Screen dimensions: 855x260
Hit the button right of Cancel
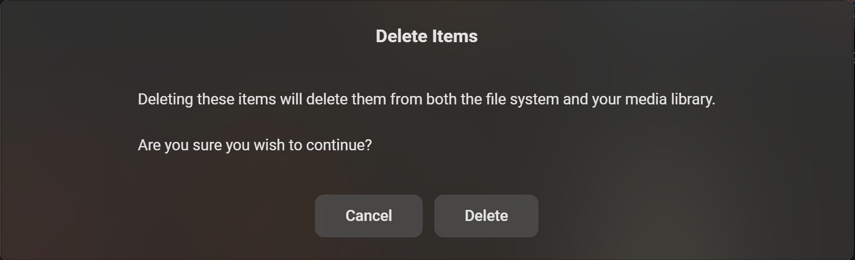[486, 216]
